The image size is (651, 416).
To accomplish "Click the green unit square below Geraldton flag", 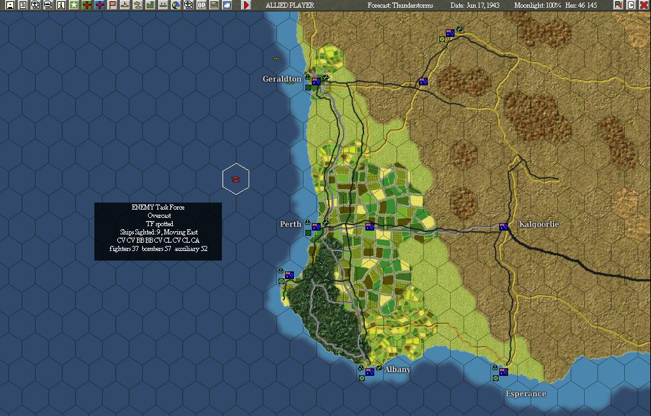I will [308, 87].
